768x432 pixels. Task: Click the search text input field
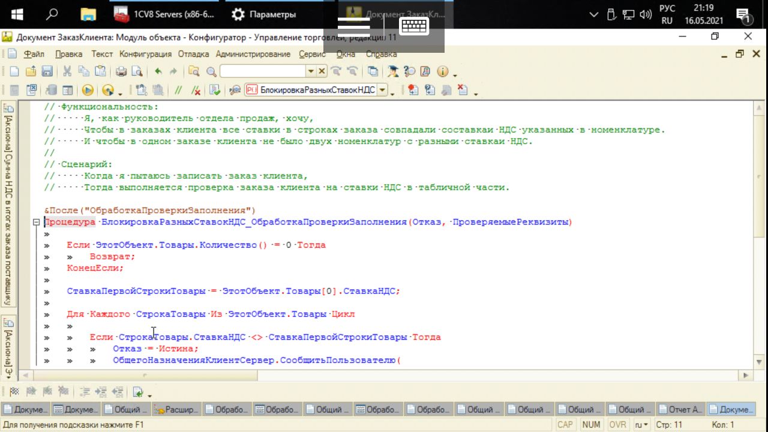tap(263, 71)
